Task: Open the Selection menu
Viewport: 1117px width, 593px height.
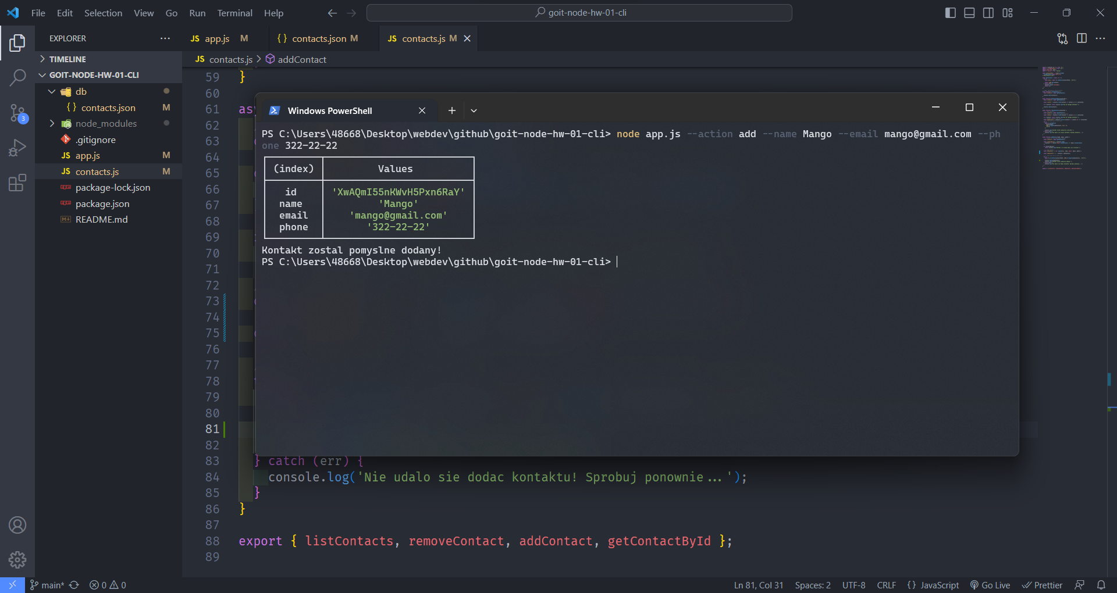Action: [x=103, y=13]
